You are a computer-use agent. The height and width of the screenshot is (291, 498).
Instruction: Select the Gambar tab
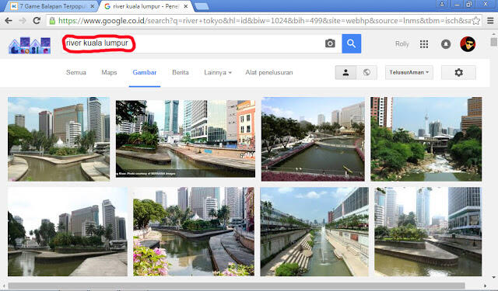[145, 72]
